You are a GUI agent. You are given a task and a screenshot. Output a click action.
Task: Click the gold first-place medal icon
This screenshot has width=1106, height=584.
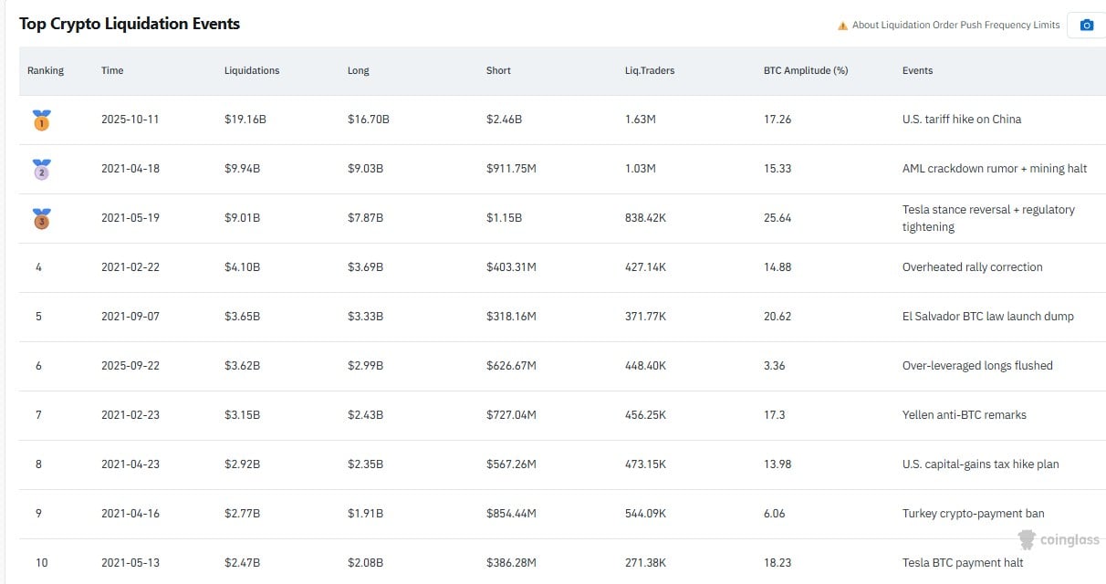[41, 120]
